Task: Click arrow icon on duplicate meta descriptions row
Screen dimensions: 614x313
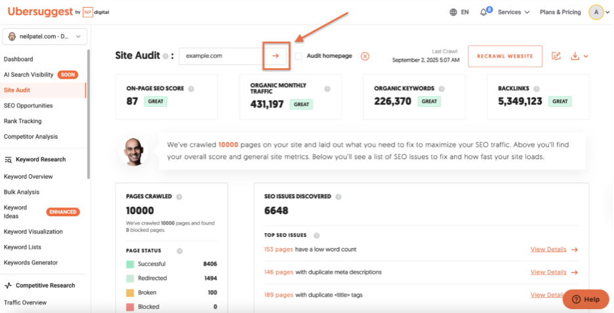Action: click(575, 272)
